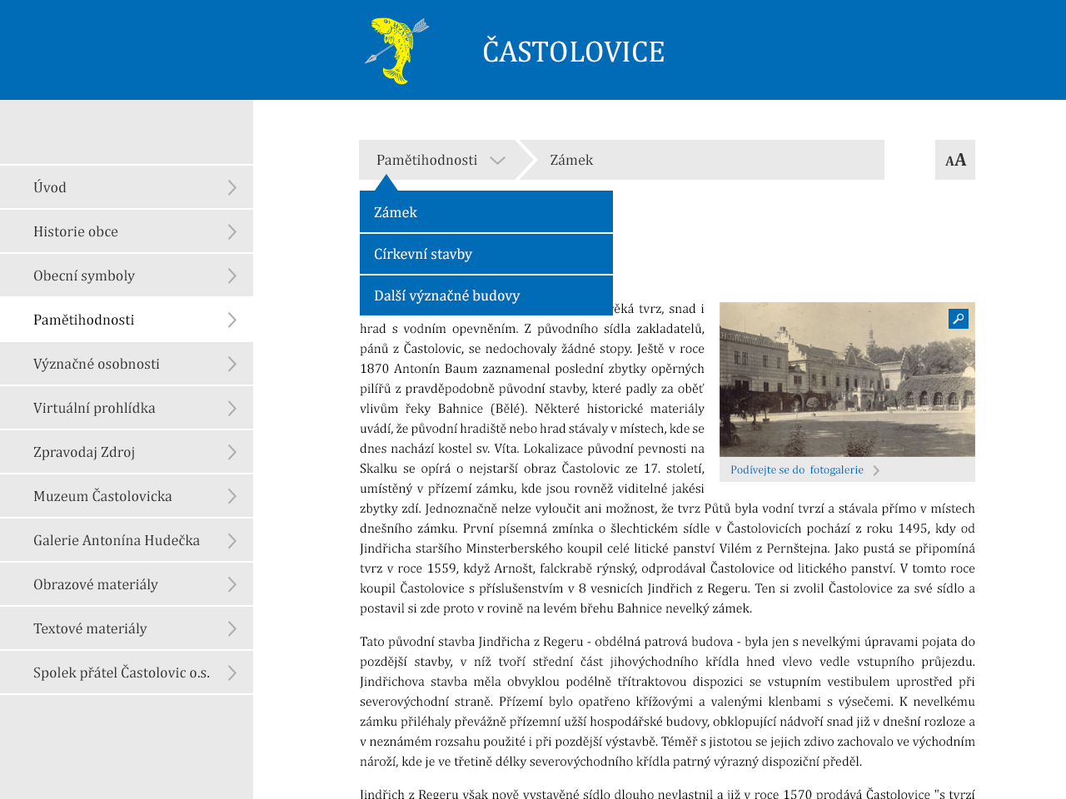Open the historic castle photograph
The height and width of the screenshot is (799, 1066).
coord(847,380)
